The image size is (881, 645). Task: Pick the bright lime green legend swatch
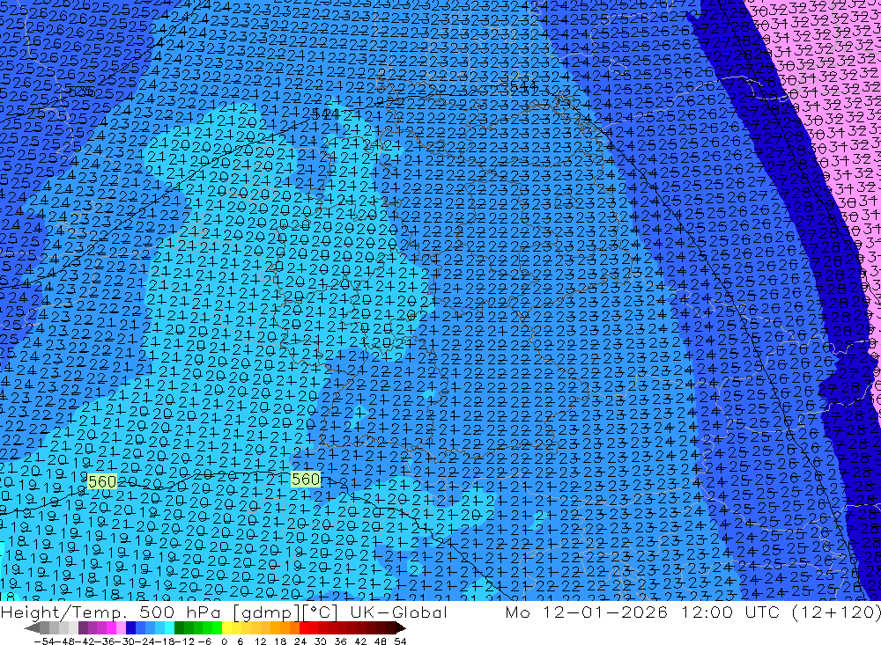(x=217, y=628)
